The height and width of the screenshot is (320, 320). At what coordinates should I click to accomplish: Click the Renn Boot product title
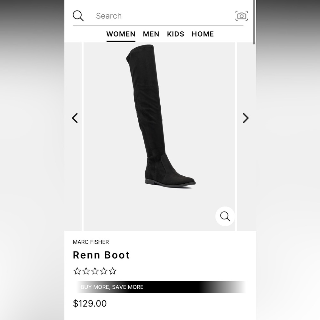tap(101, 255)
